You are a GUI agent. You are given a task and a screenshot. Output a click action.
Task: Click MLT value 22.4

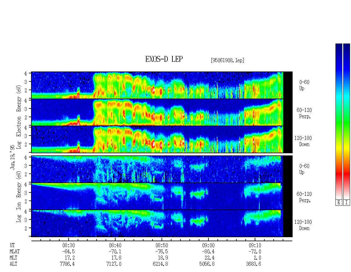point(210,258)
